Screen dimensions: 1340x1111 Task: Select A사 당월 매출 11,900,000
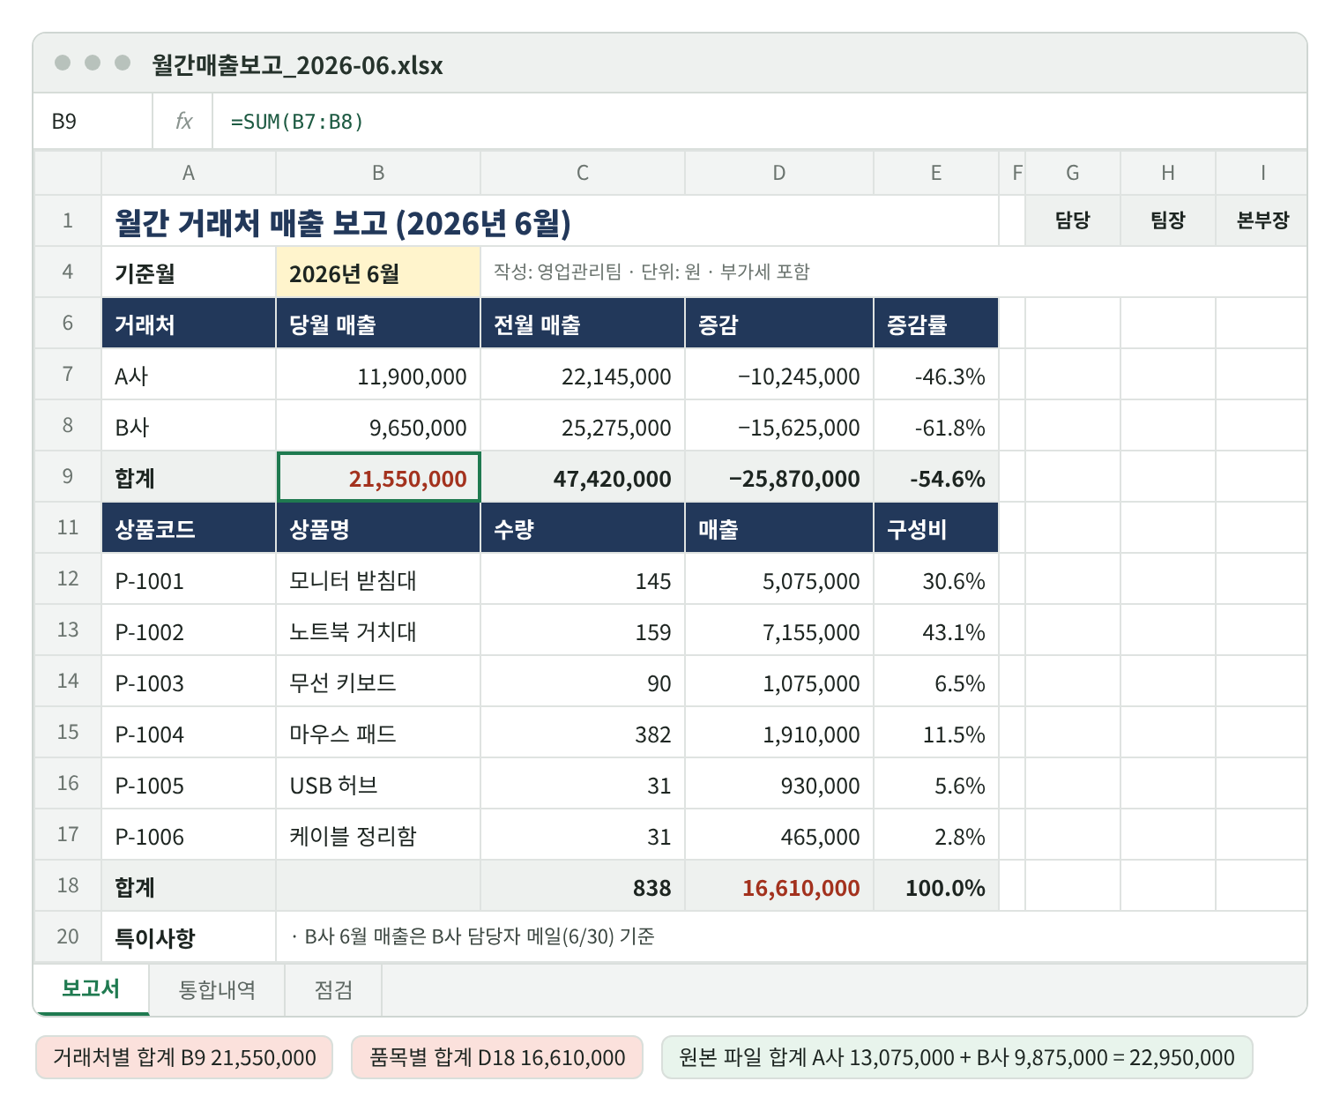(378, 375)
